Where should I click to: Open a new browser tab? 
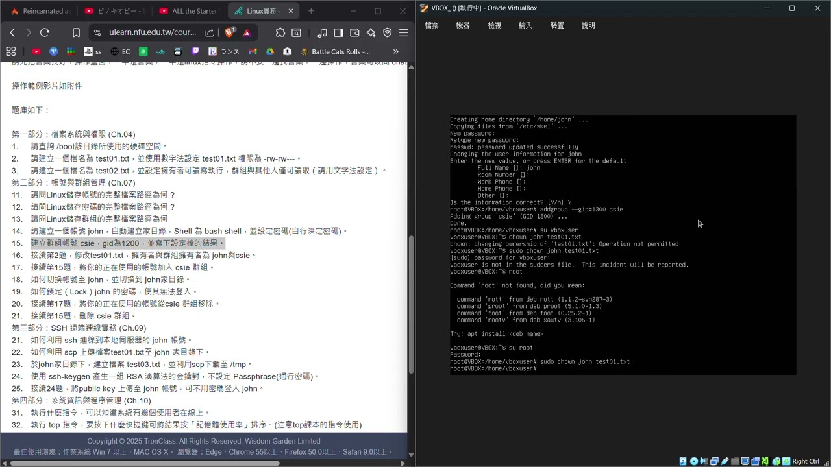311,11
